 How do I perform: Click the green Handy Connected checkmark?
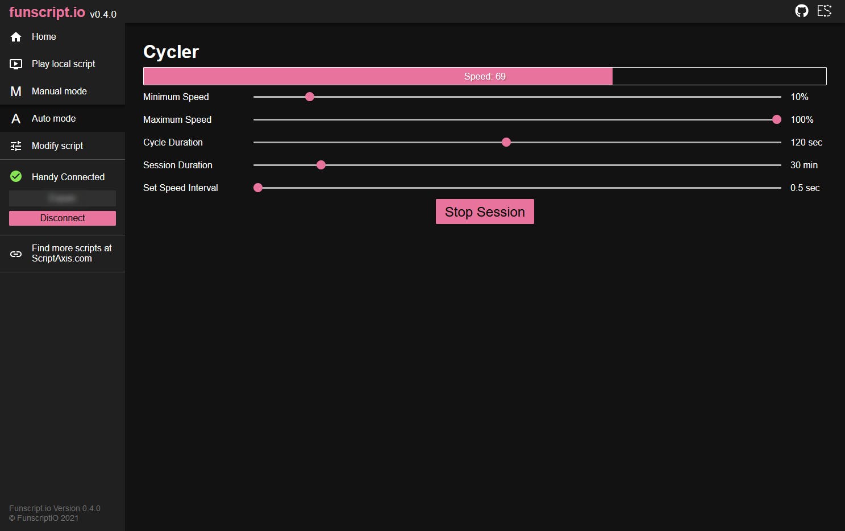point(16,177)
